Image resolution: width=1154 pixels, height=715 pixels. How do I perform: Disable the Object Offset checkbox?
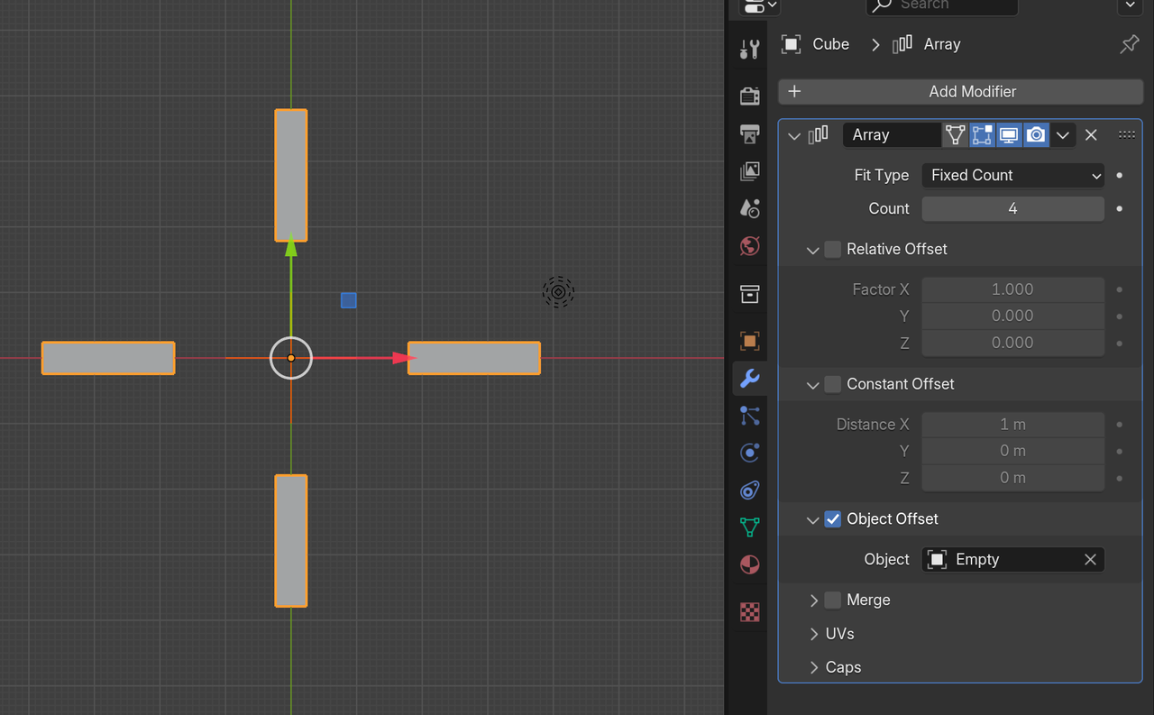pos(833,519)
